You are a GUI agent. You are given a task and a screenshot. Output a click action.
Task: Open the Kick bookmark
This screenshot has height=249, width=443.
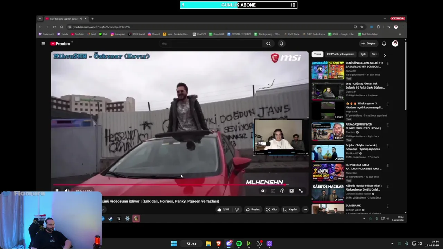coord(103,34)
